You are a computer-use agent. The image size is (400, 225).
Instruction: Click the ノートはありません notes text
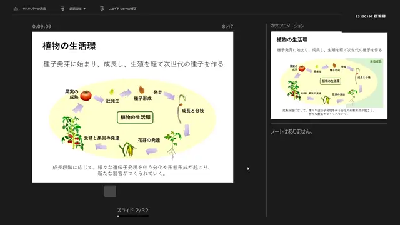click(x=292, y=132)
